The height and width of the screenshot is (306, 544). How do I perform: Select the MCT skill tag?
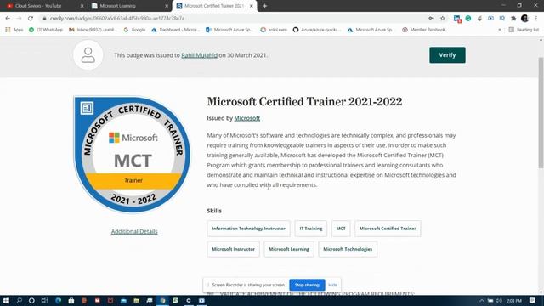(x=341, y=229)
